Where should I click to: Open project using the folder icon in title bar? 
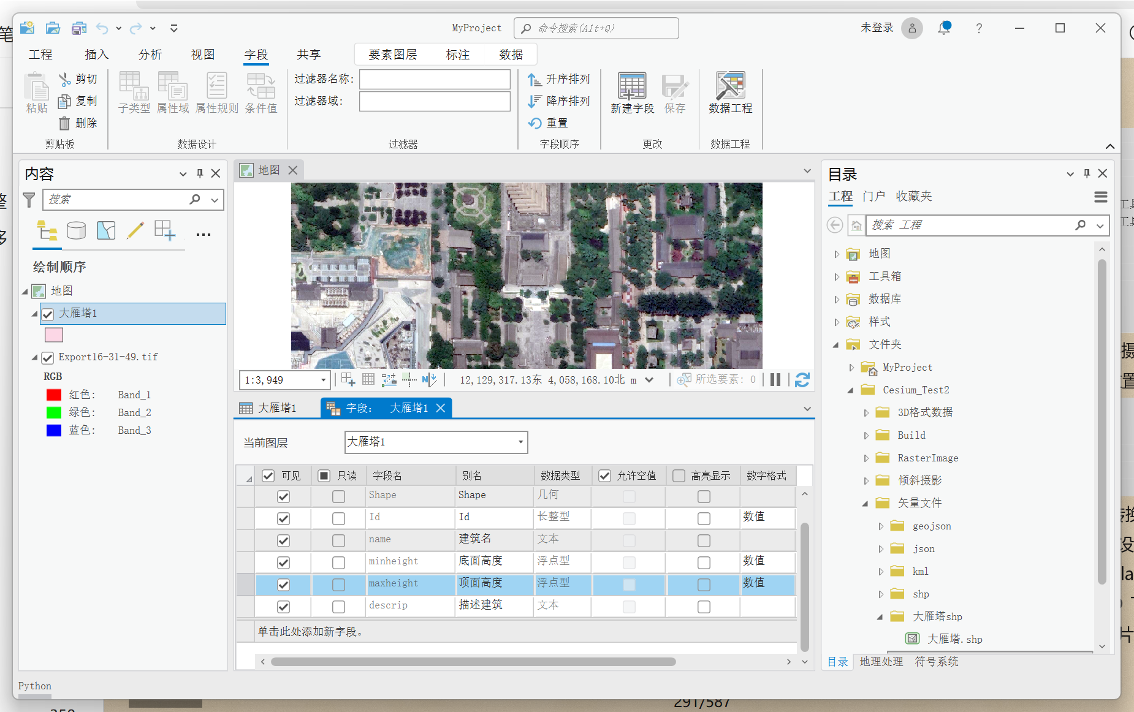tap(53, 28)
